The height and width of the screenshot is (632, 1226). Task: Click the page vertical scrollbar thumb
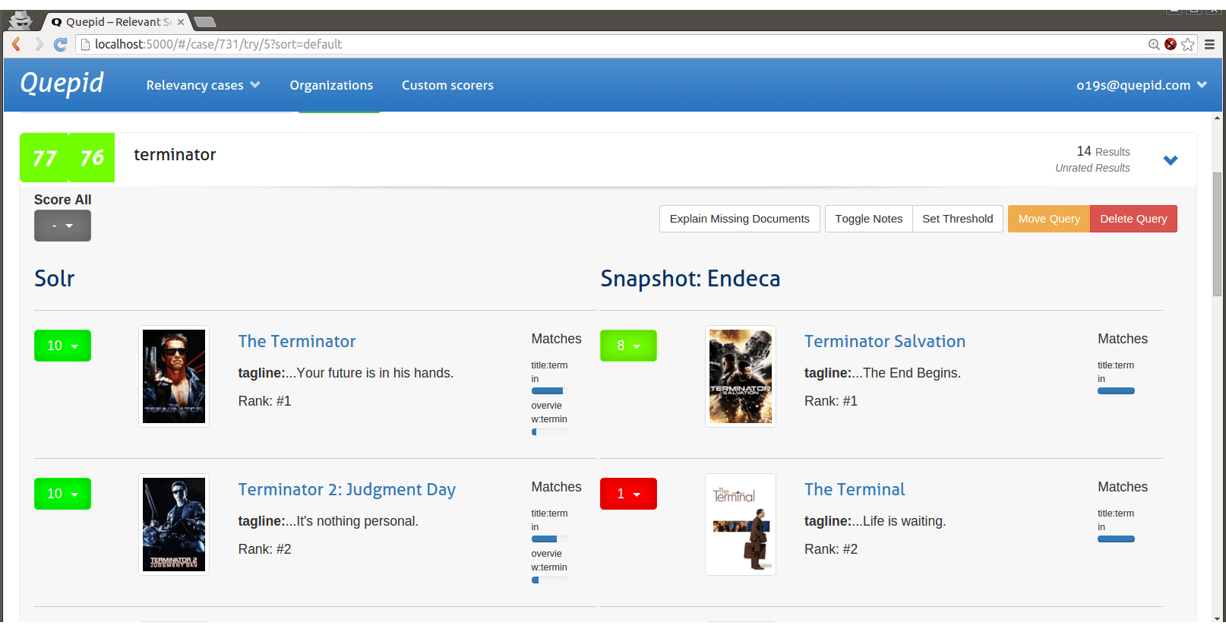[x=1217, y=234]
